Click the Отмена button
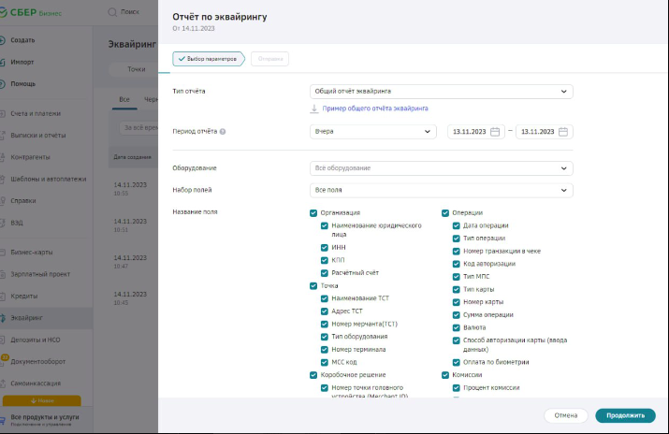Image resolution: width=669 pixels, height=434 pixels. tap(566, 415)
